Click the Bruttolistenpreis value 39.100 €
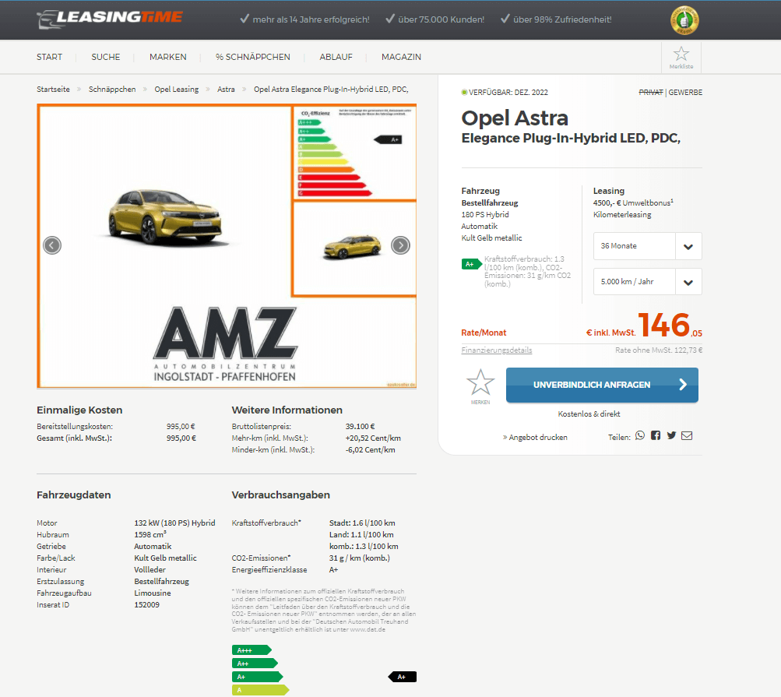The height and width of the screenshot is (697, 781). (x=360, y=427)
